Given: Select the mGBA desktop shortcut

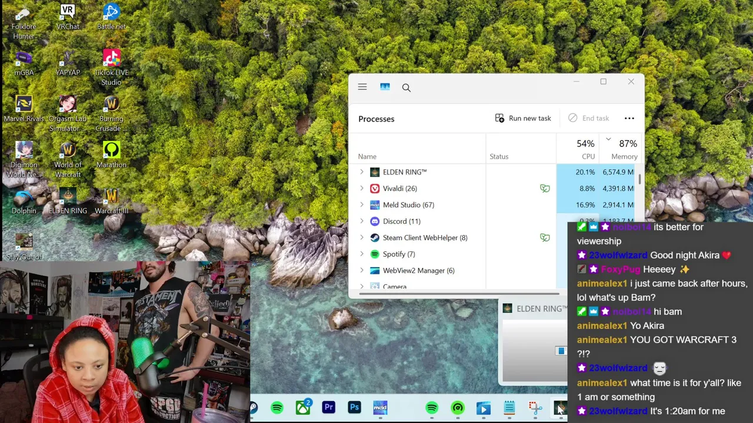Looking at the screenshot, I should pos(24,63).
